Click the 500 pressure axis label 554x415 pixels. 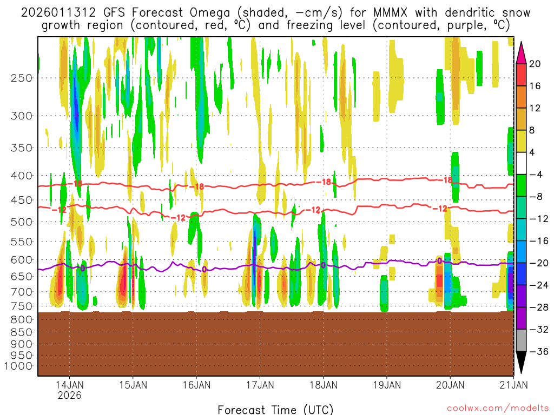tap(22, 222)
